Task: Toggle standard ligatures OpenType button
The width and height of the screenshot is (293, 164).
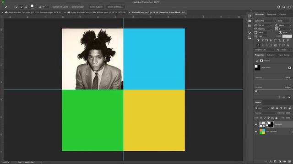Action: click(x=258, y=45)
